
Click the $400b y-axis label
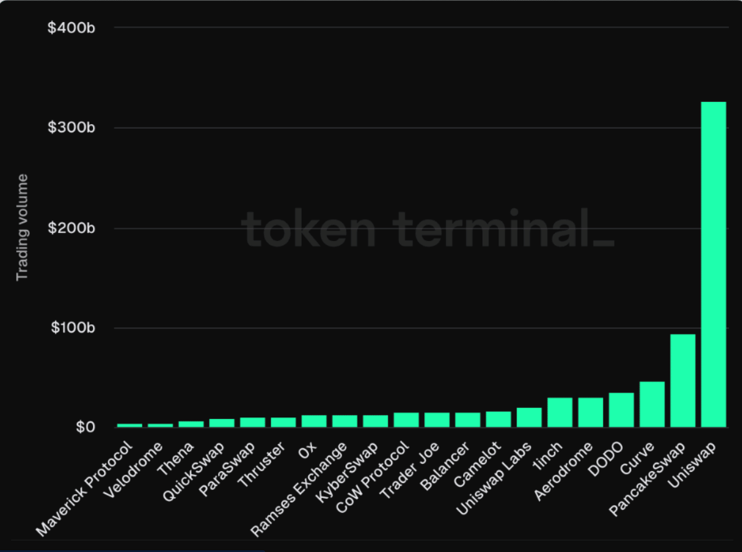point(72,28)
